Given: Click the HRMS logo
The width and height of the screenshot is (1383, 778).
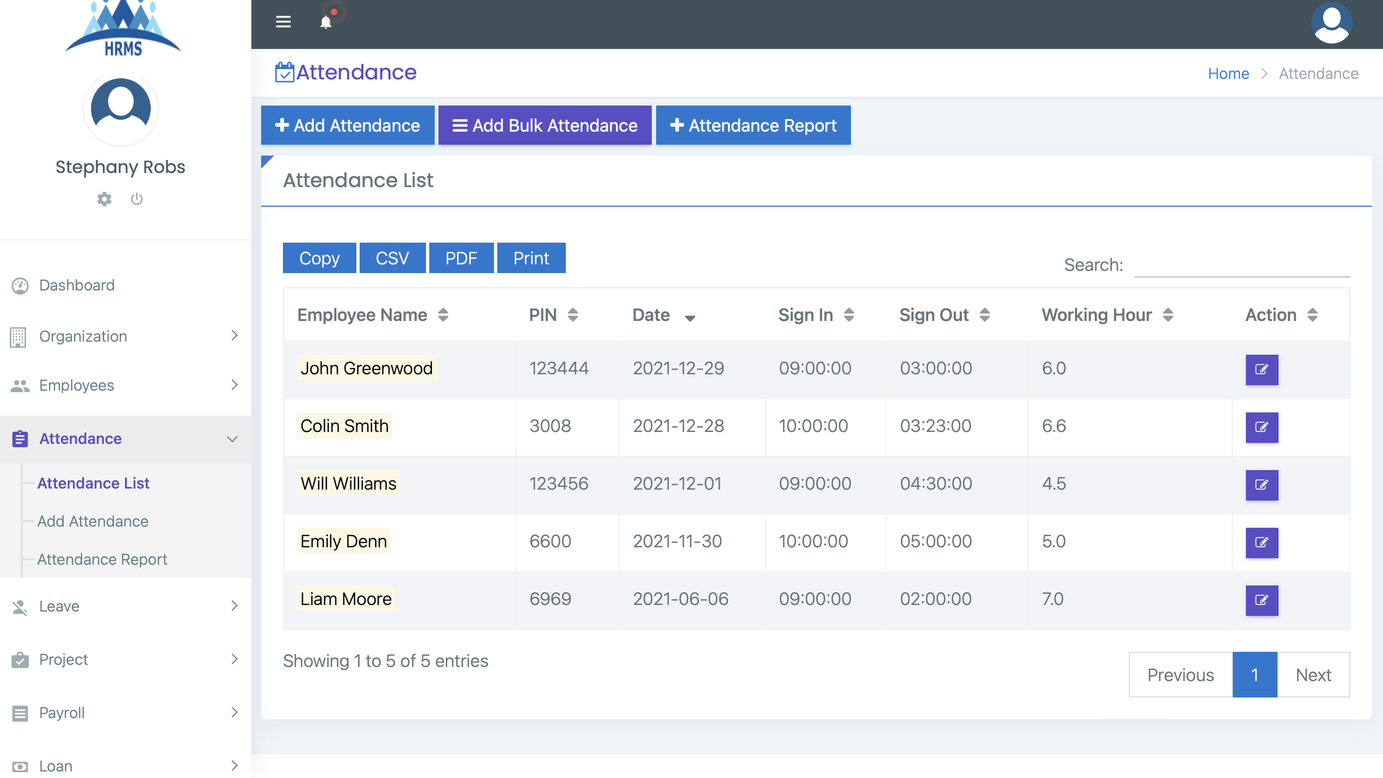Looking at the screenshot, I should coord(124,28).
